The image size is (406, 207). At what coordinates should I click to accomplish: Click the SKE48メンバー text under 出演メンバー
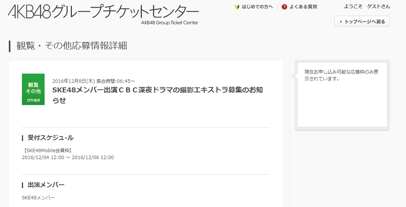[38, 198]
